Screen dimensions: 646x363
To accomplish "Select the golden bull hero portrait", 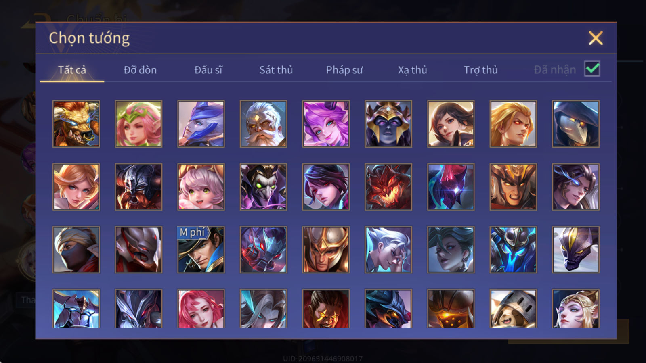I will [x=76, y=124].
